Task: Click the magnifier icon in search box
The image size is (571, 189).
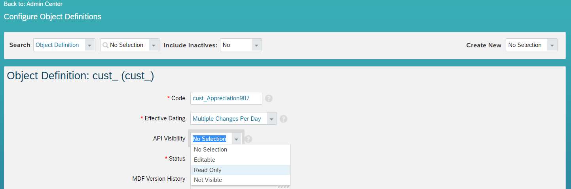Action: (105, 45)
